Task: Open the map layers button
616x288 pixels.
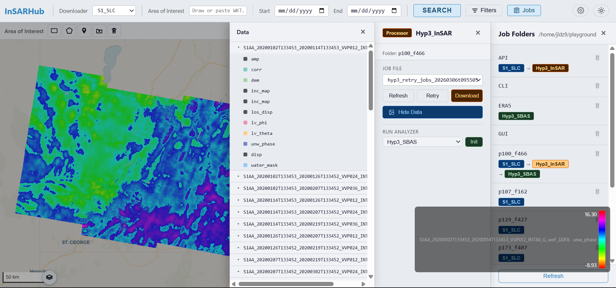Action: 49,277
